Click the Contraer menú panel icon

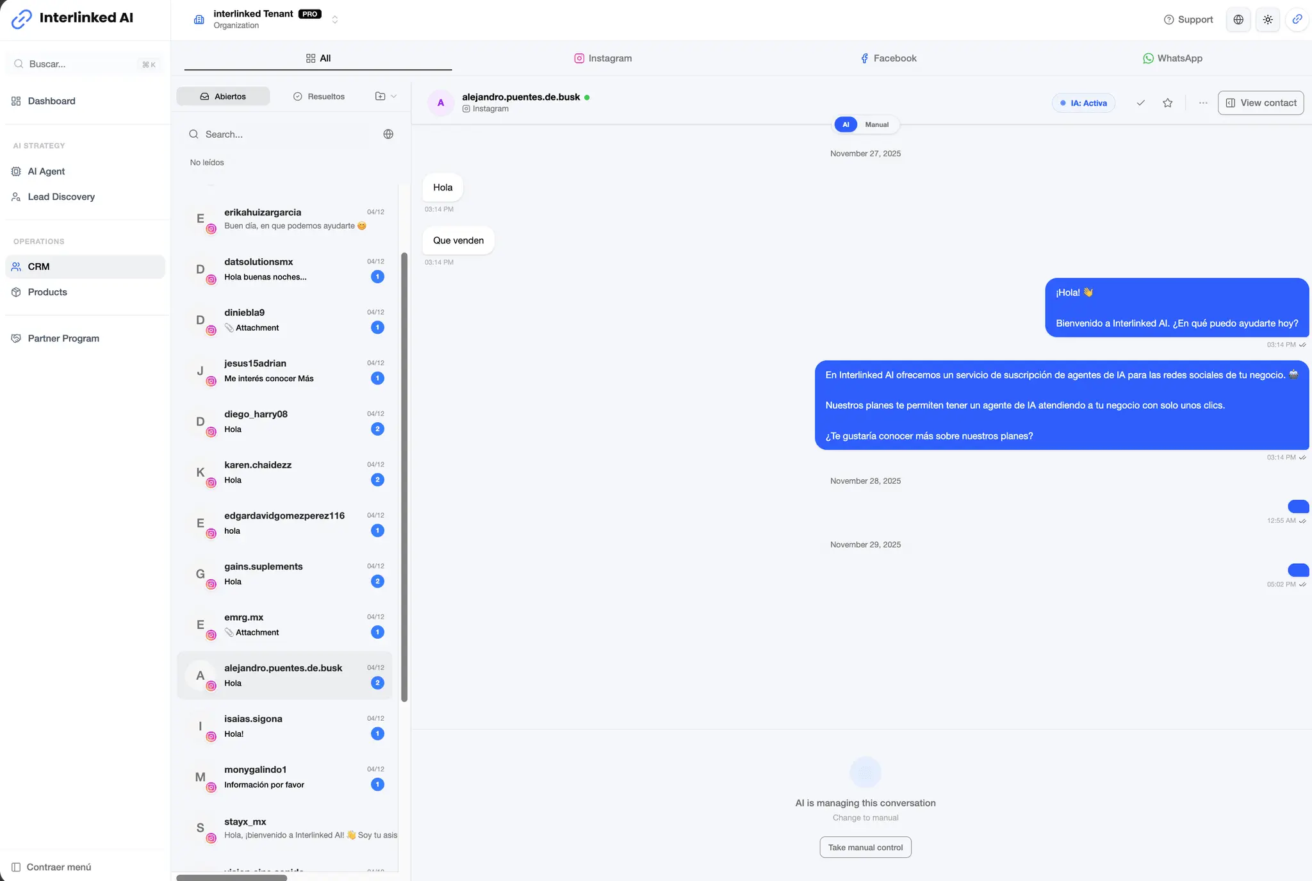point(16,867)
